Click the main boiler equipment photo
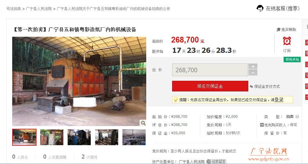This screenshot has height=164, width=308. tap(79, 81)
